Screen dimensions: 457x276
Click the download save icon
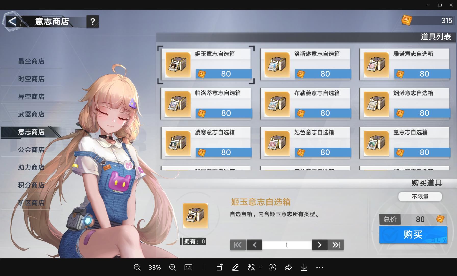click(x=304, y=267)
